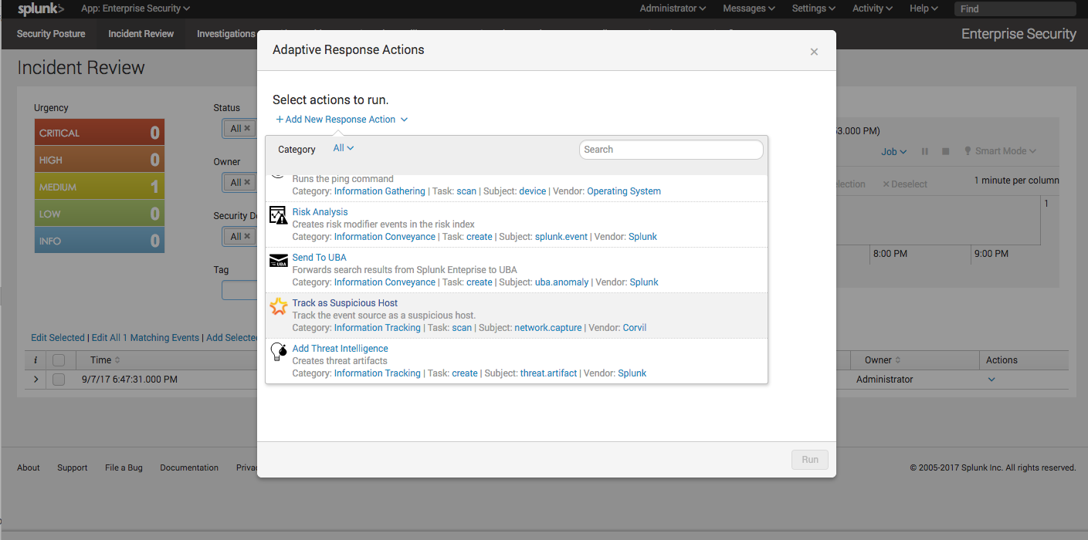Click the Send To UBA action title
Screen dimensions: 1088x540
pyautogui.click(x=319, y=258)
